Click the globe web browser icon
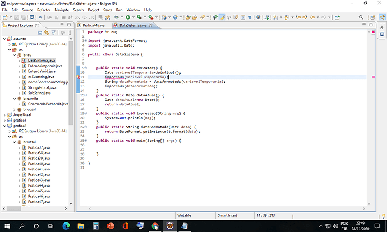 [258, 17]
